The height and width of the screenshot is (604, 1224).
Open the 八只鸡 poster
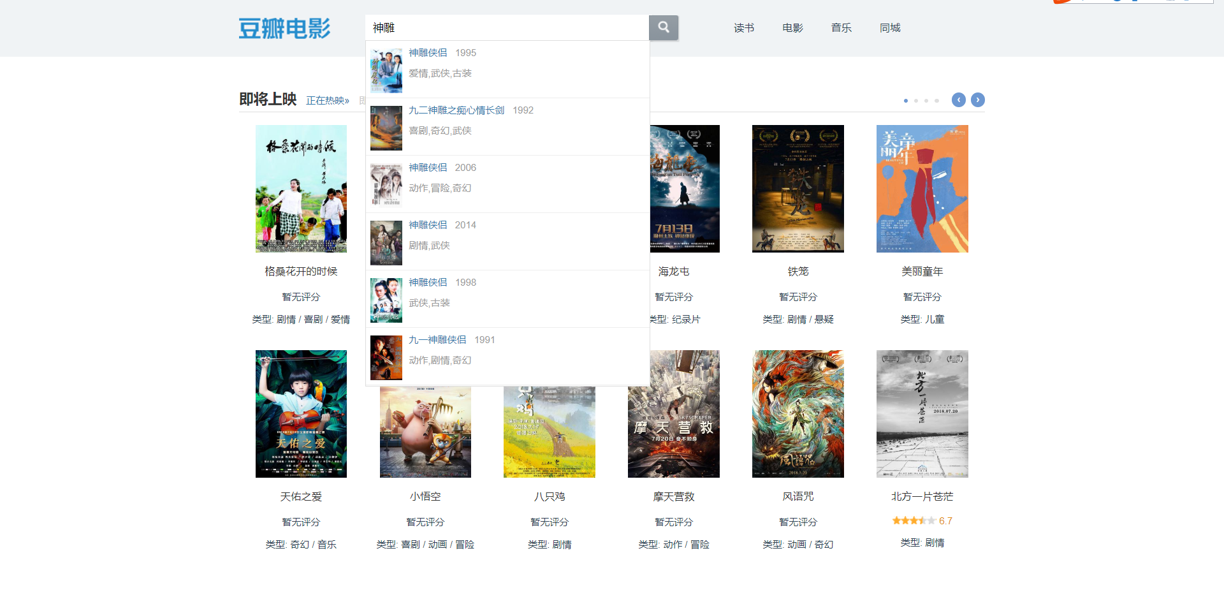[550, 432]
